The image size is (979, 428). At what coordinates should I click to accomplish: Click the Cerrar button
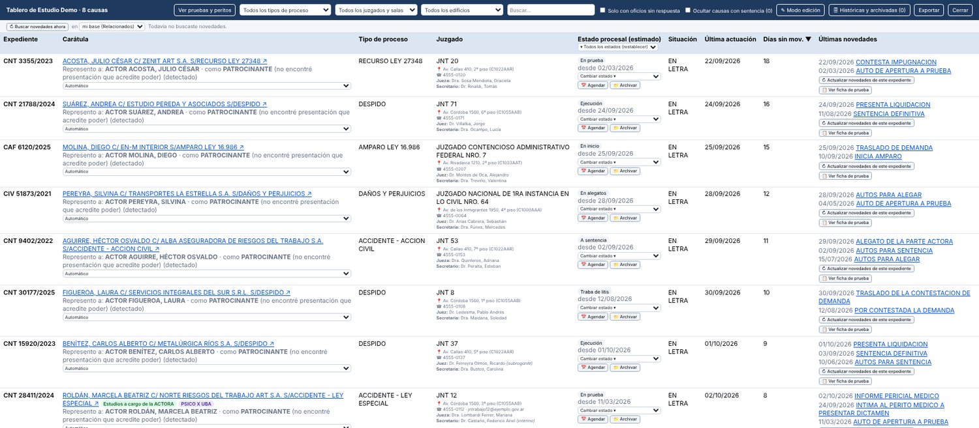coord(960,10)
